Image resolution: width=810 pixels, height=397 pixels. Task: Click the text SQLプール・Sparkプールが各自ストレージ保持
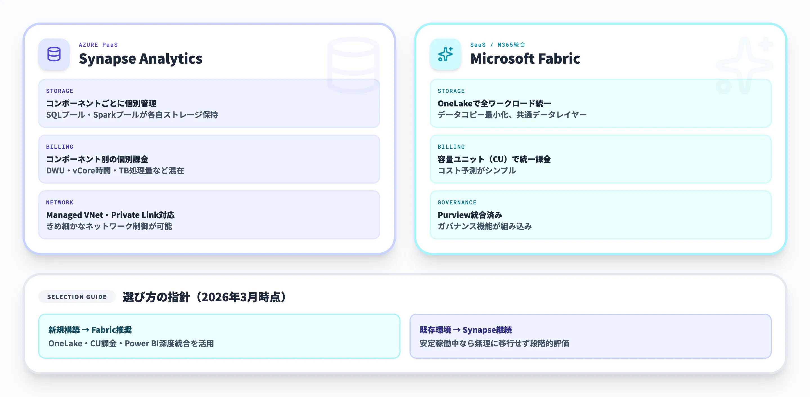click(132, 115)
